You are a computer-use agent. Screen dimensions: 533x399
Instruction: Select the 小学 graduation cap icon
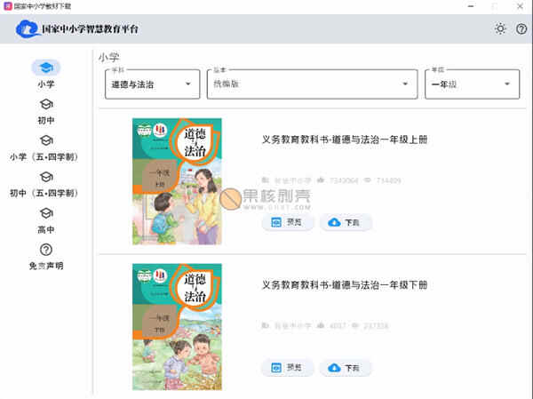(46, 68)
